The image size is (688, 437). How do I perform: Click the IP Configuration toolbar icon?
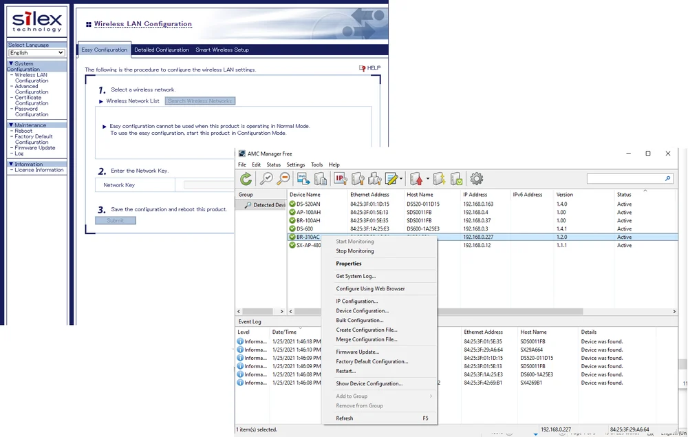tap(340, 179)
